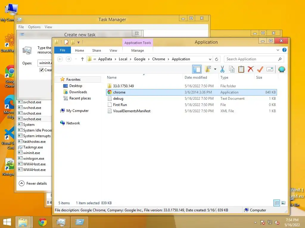The height and width of the screenshot is (228, 305).
Task: Open the Manage tab under Application Tools
Action: 138,50
